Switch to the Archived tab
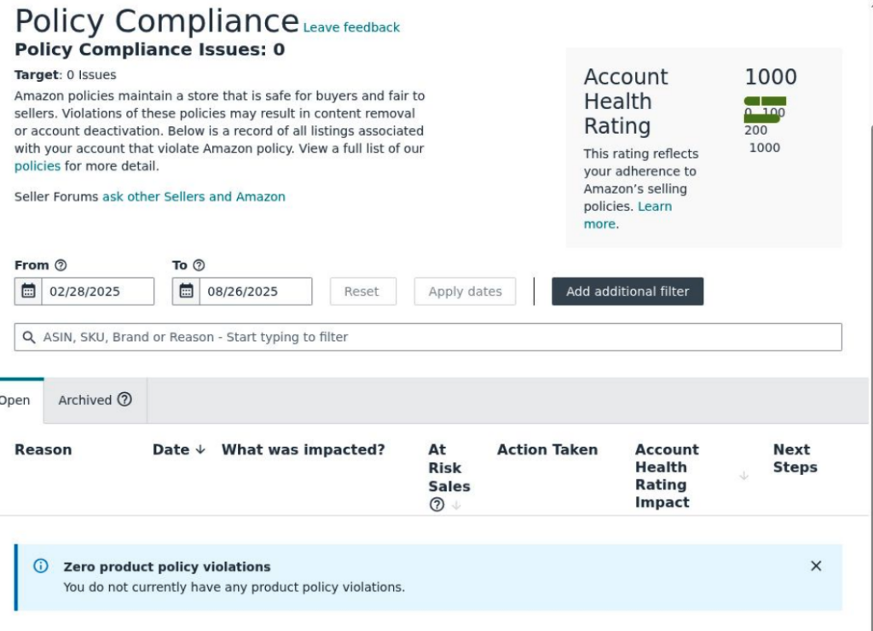The image size is (873, 631). (94, 400)
